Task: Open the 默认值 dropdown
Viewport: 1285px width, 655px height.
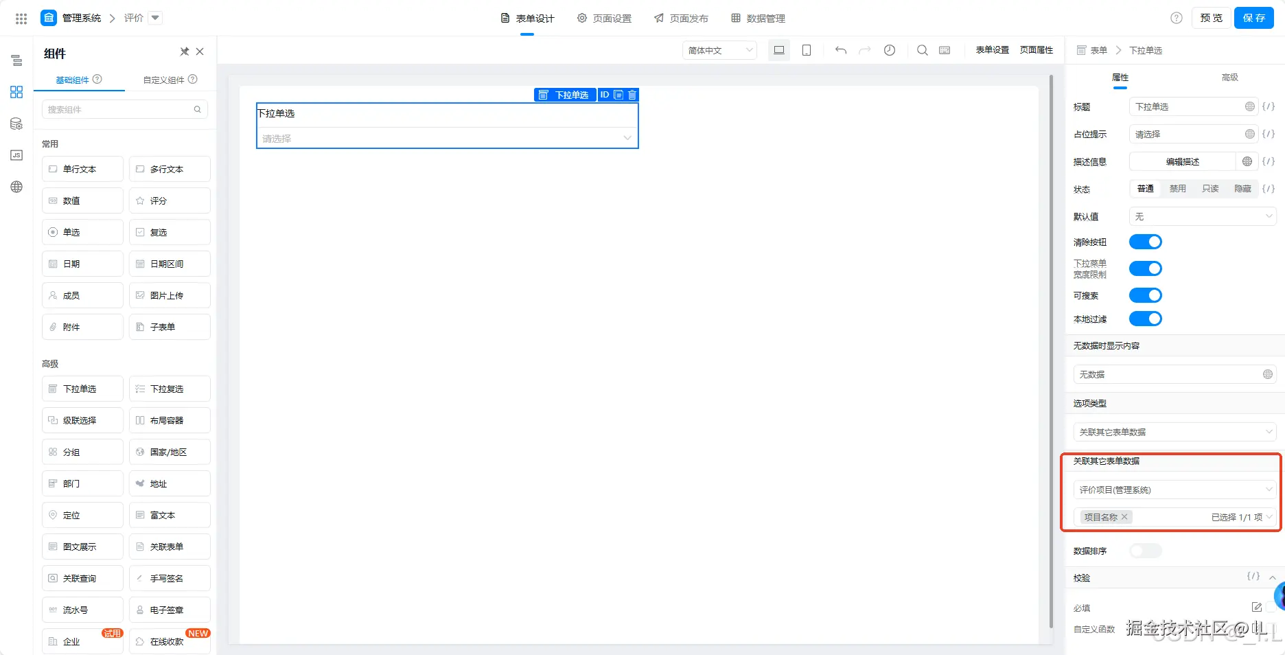Action: (1203, 216)
